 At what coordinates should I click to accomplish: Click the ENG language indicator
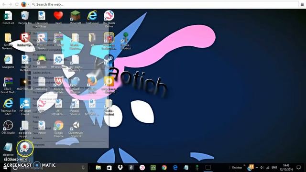[274, 168]
